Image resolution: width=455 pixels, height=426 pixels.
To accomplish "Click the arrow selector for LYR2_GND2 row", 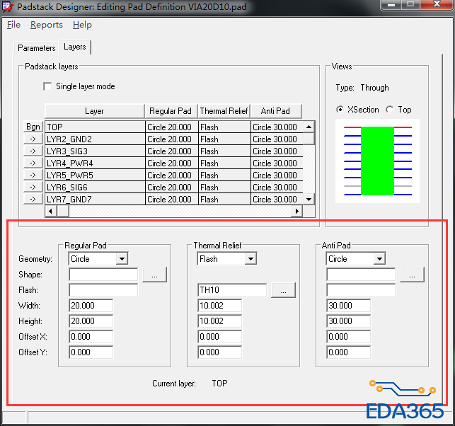I will point(33,139).
